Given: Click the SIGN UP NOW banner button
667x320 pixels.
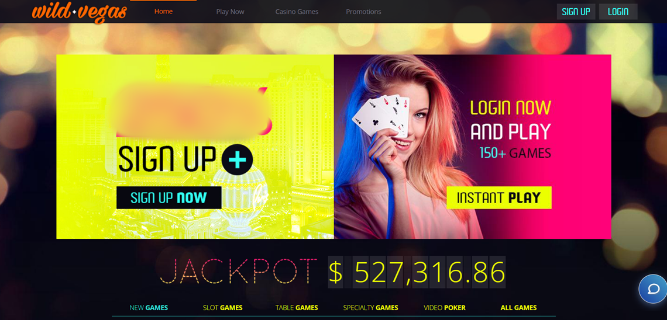Looking at the screenshot, I should tap(169, 198).
